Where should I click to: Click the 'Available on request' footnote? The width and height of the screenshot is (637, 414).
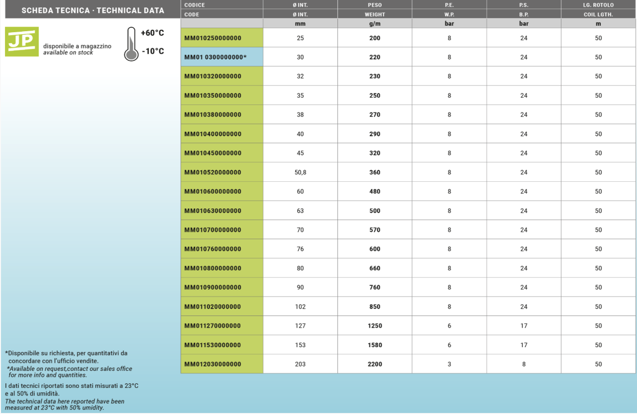(69, 371)
